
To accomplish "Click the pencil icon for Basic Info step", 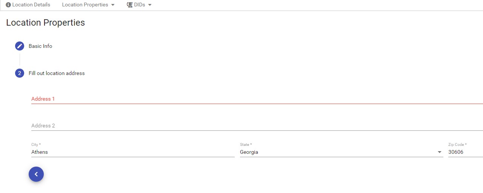I will [x=20, y=46].
